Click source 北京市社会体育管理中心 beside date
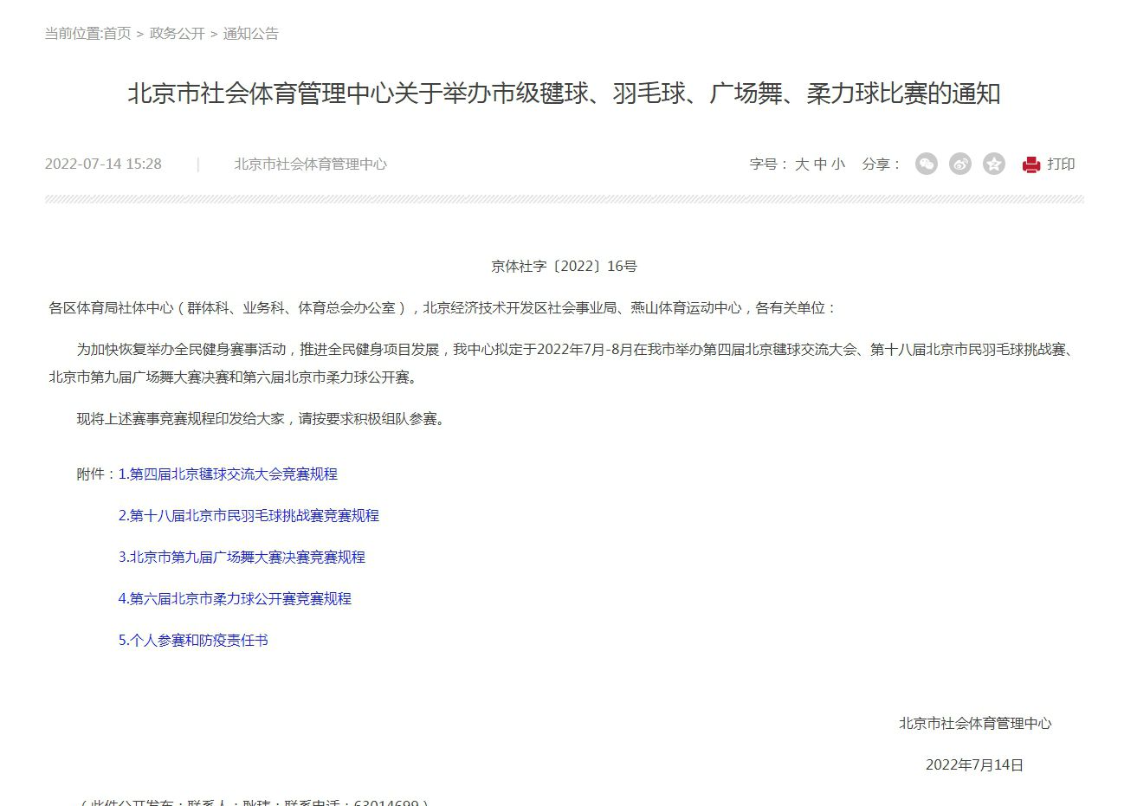Image resolution: width=1137 pixels, height=806 pixels. point(310,164)
